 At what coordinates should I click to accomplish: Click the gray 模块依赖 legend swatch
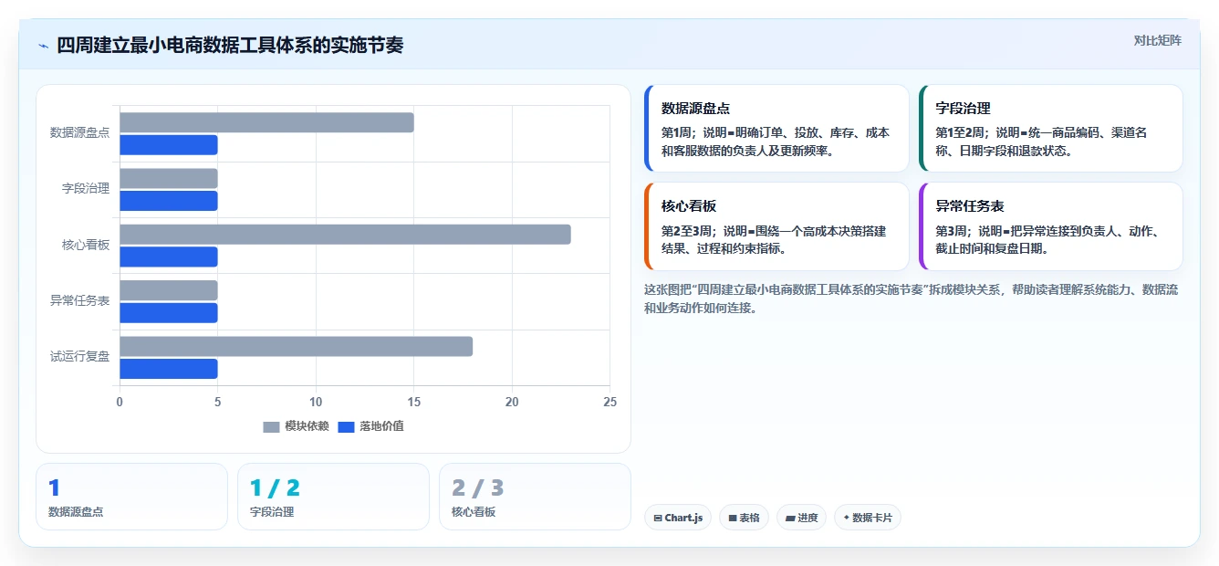[271, 427]
